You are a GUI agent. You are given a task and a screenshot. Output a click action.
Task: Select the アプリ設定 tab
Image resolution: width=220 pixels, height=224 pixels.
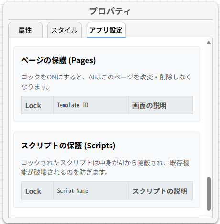point(106,30)
